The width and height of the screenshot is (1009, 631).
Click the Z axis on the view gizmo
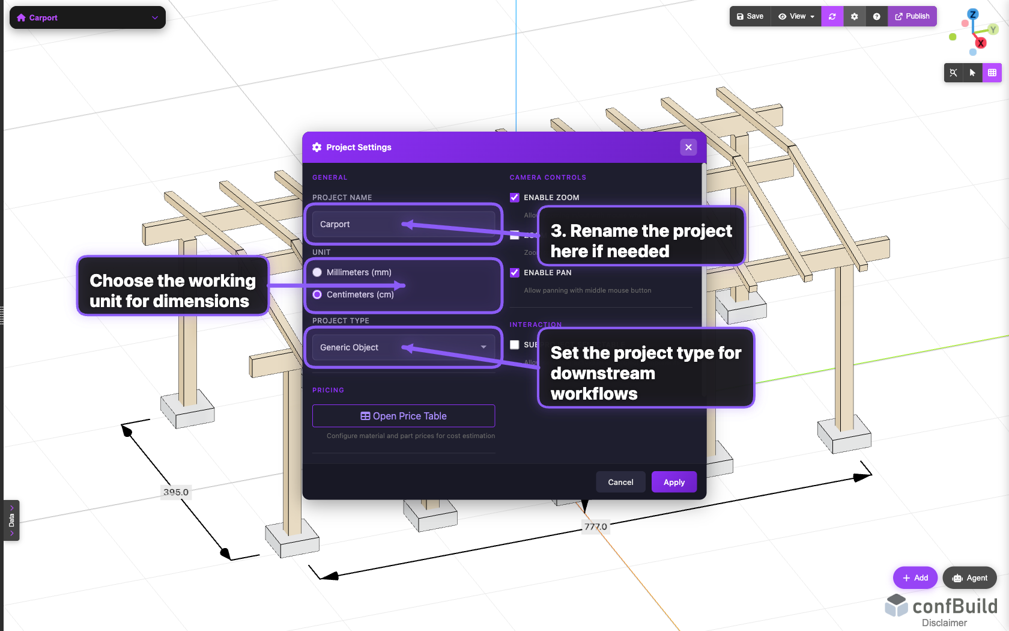click(x=974, y=13)
